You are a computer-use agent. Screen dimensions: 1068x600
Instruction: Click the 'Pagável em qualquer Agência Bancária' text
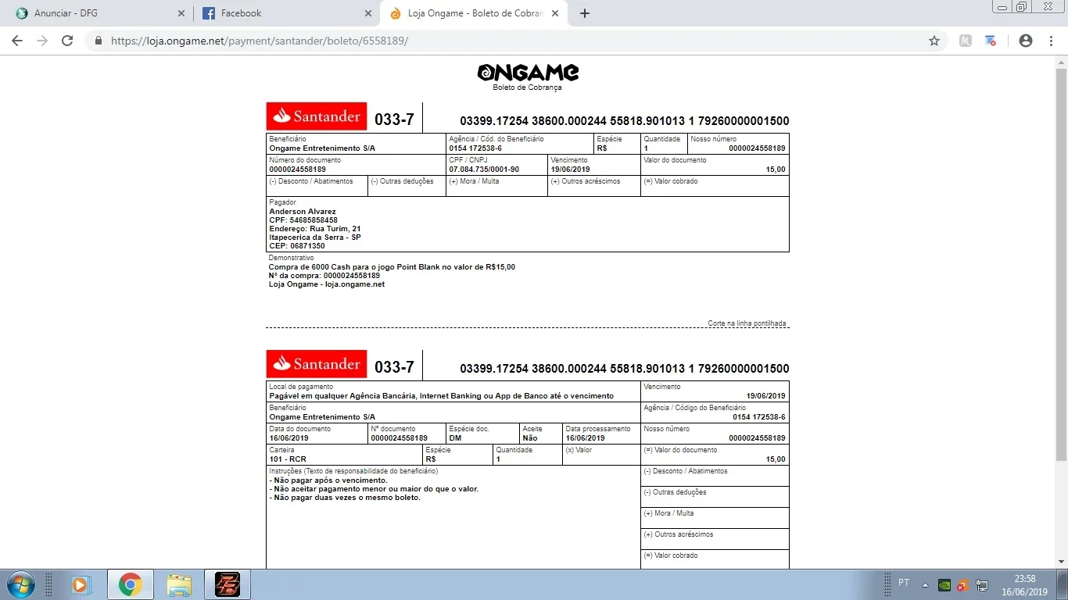(x=441, y=396)
